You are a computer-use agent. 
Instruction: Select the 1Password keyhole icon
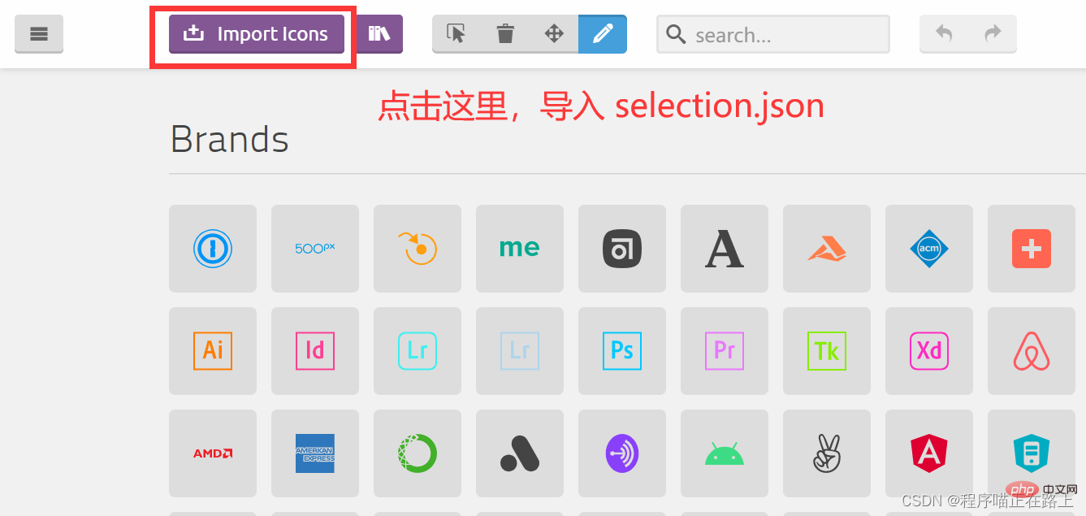[x=212, y=249]
